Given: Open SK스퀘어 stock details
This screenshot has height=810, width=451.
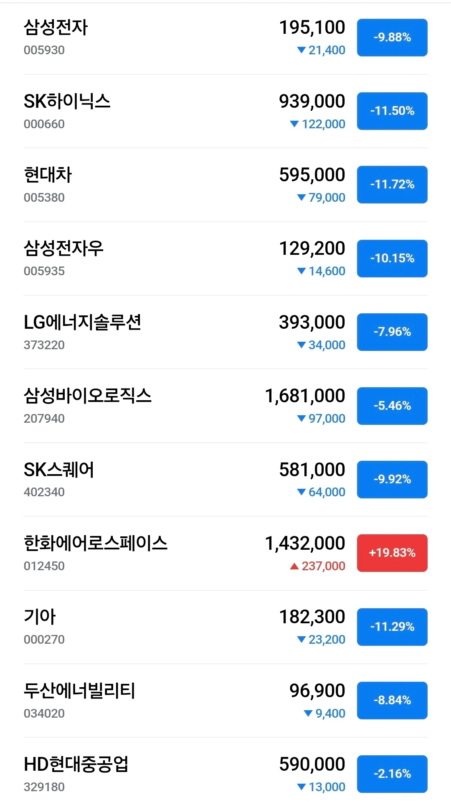Looking at the screenshot, I should (x=225, y=480).
